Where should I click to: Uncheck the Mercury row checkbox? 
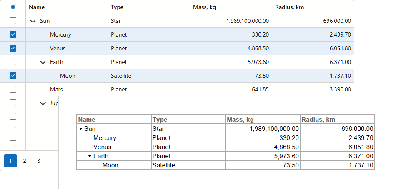click(x=13, y=34)
